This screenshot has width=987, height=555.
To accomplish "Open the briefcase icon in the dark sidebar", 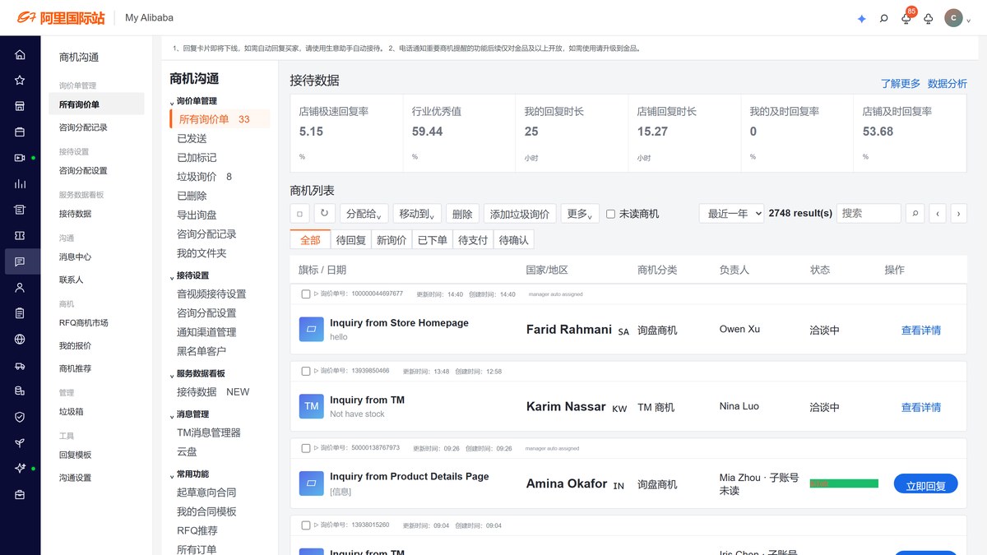I will pos(20,494).
